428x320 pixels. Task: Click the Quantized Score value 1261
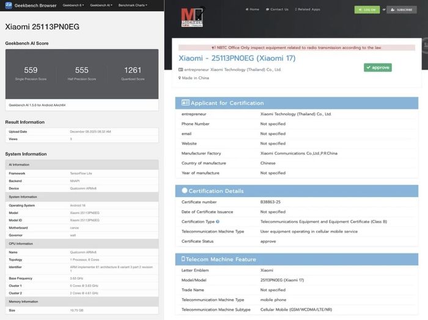pos(133,70)
